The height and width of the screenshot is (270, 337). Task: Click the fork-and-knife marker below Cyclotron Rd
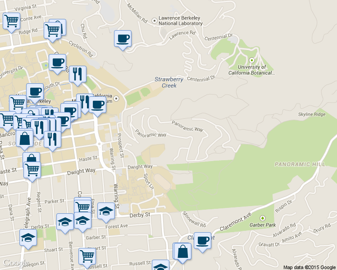pyautogui.click(x=77, y=76)
